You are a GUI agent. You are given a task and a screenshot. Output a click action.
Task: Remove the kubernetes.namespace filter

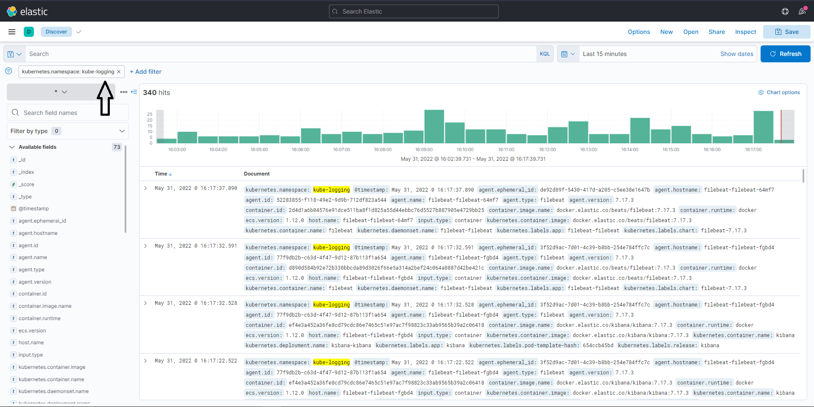(119, 72)
